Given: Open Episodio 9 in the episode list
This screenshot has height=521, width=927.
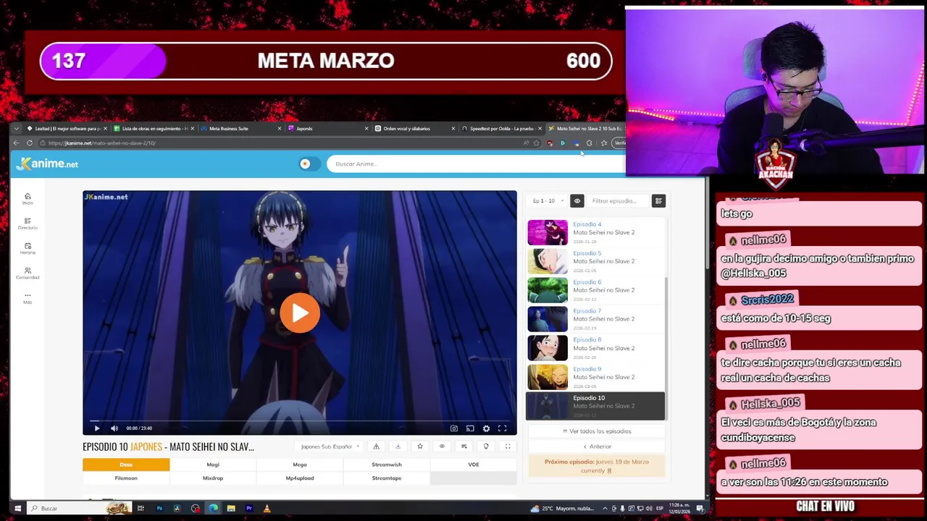Looking at the screenshot, I should coord(594,377).
